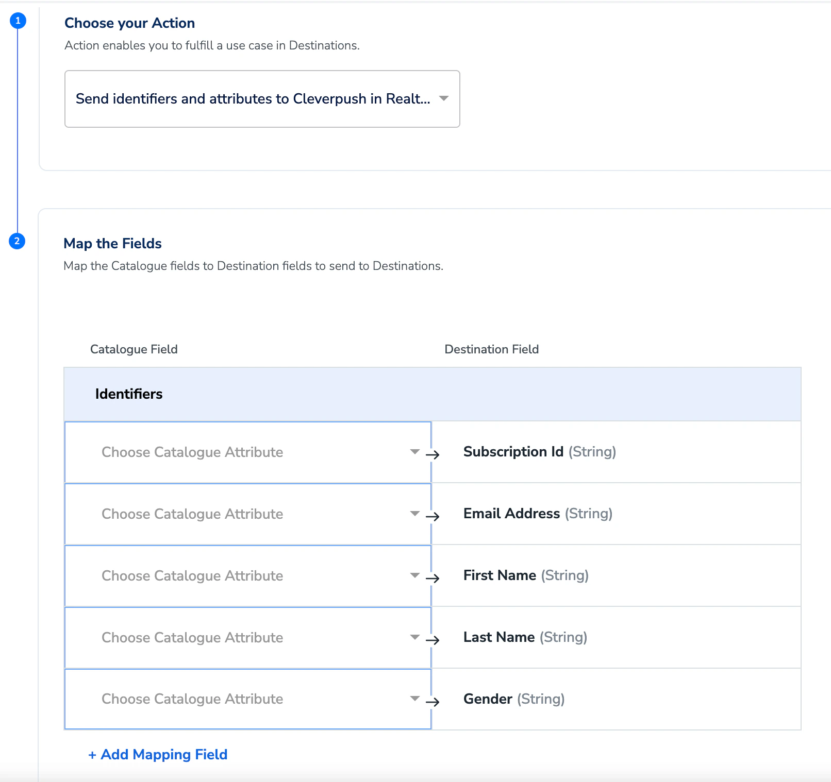Open catalogue attribute dropdown for Last Name
Image resolution: width=831 pixels, height=782 pixels.
248,638
